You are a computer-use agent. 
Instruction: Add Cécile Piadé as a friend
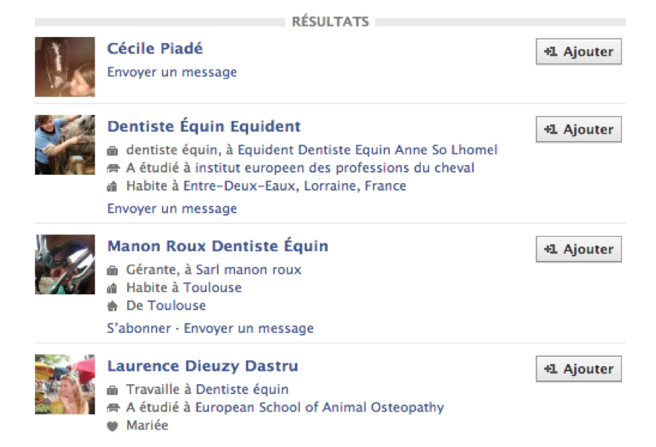[578, 52]
